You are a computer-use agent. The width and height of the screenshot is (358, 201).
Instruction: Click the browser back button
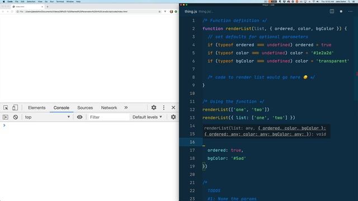tap(3, 11)
